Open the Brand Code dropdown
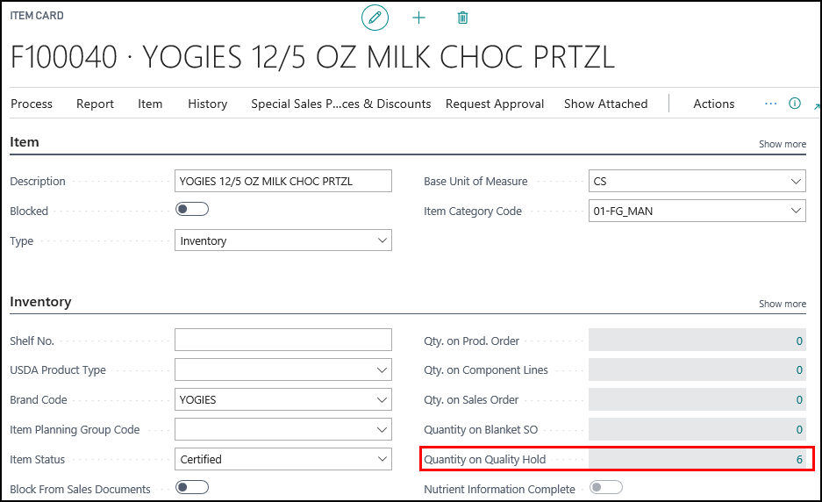 pos(283,399)
